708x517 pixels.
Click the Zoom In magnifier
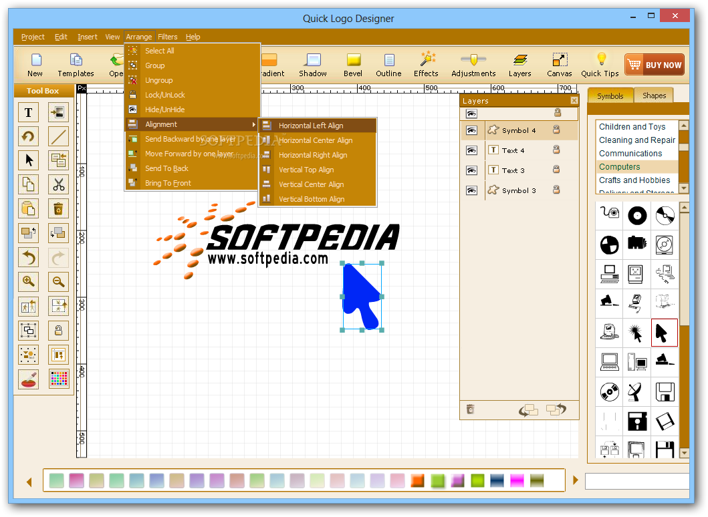[x=29, y=282]
